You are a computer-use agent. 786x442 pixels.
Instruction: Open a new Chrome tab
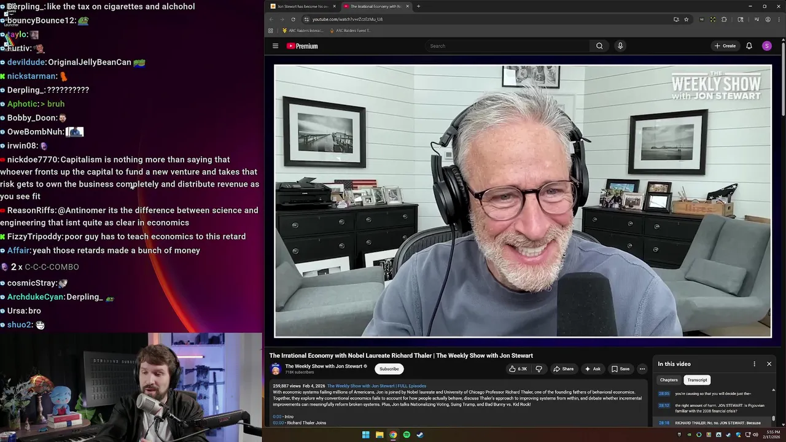tap(418, 6)
